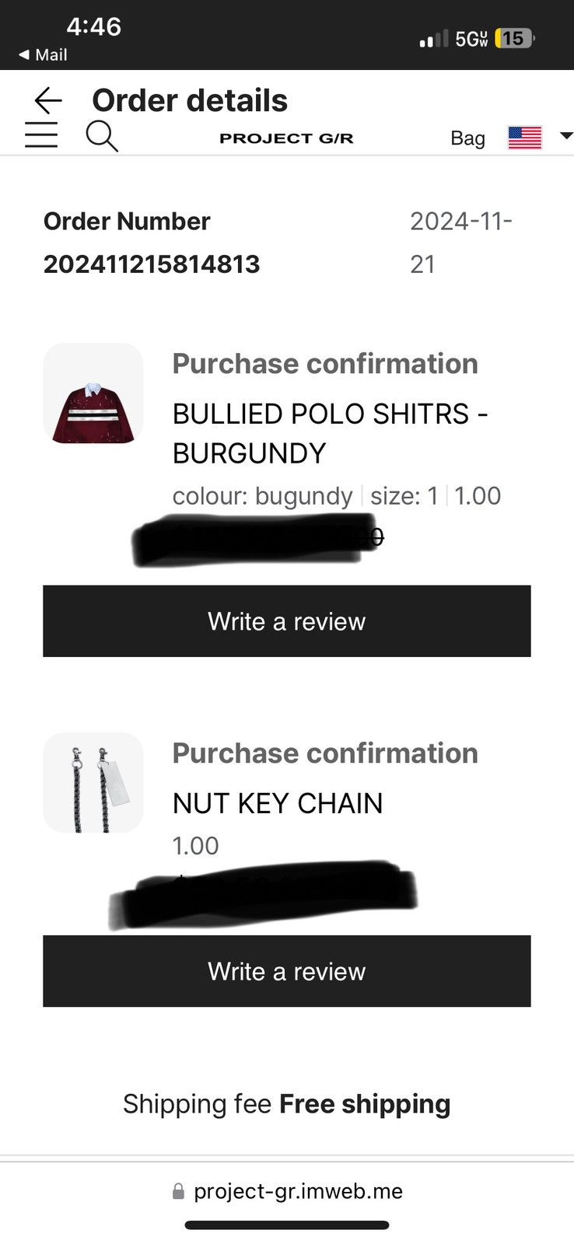Open the NUT KEY CHAIN product

click(x=278, y=803)
